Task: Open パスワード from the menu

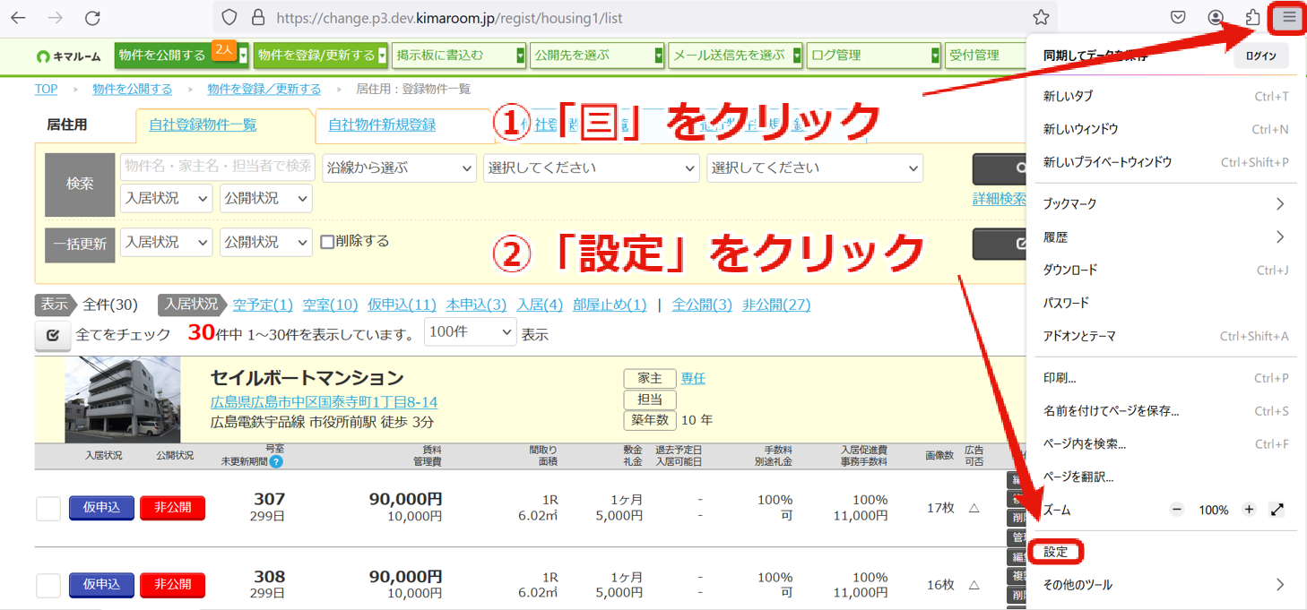Action: (1165, 303)
